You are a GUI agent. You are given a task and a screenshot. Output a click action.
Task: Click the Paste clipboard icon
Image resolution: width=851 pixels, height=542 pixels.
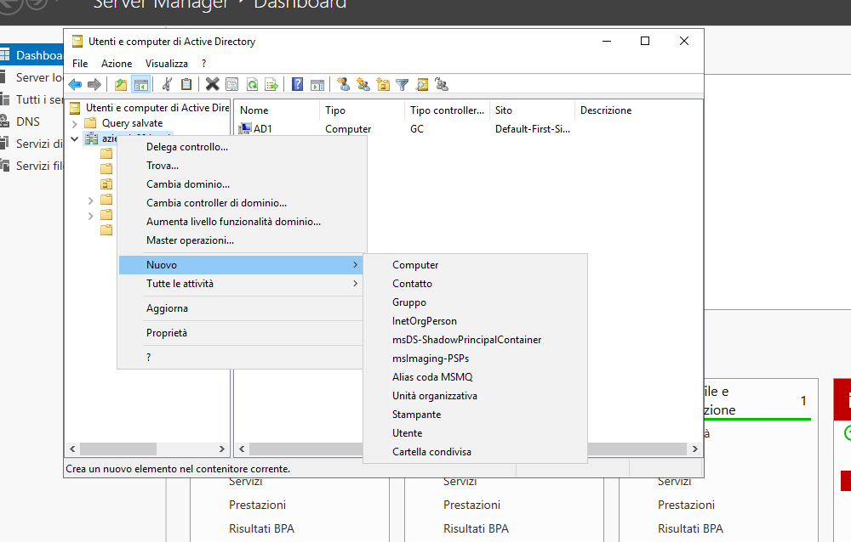click(186, 85)
